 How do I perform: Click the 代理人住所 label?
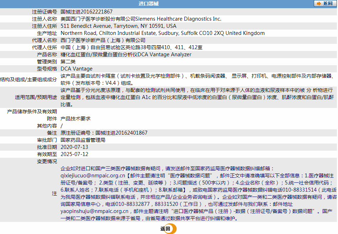(x=45, y=47)
